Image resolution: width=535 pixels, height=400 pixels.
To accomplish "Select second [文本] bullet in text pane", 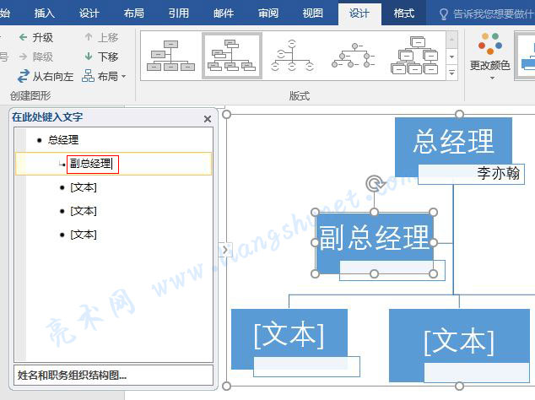I will 84,211.
